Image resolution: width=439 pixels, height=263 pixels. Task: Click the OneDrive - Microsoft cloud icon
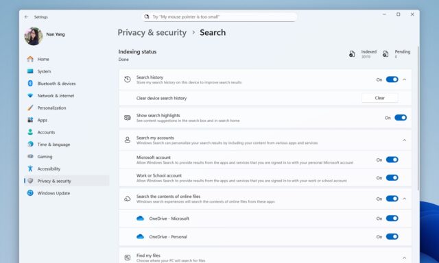point(140,218)
